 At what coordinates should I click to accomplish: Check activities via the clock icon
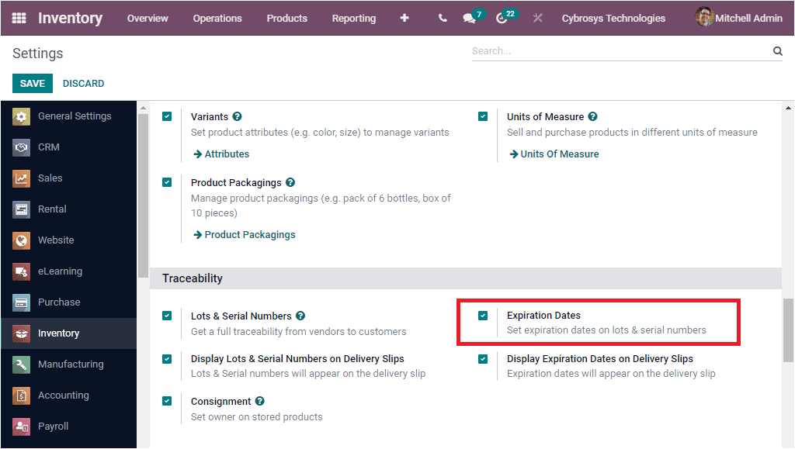(x=503, y=18)
